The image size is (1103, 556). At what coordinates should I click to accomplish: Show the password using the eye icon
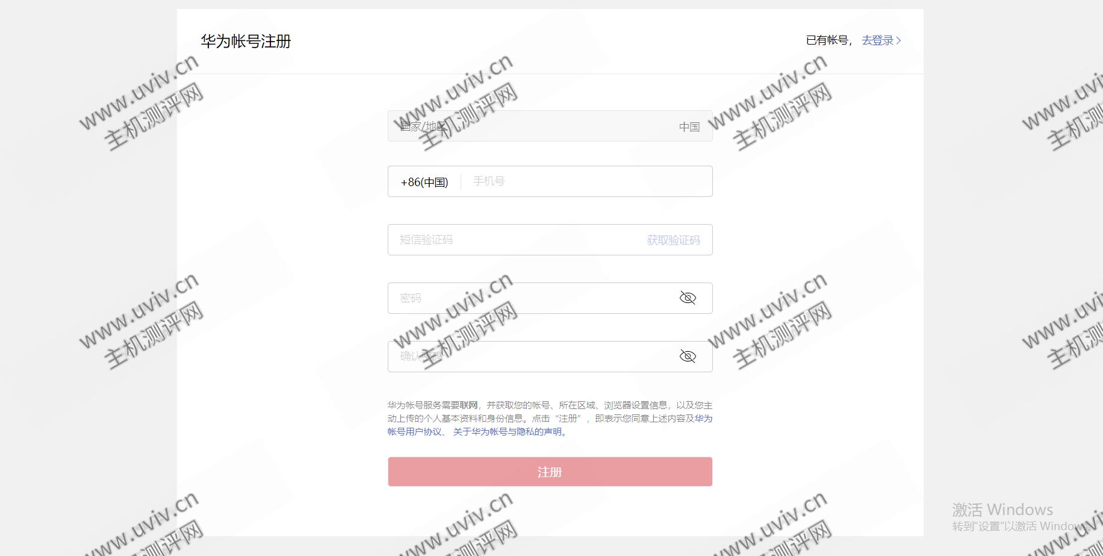click(x=688, y=298)
